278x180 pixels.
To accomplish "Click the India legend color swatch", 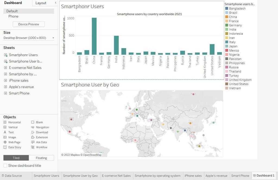I will [x=227, y=29].
